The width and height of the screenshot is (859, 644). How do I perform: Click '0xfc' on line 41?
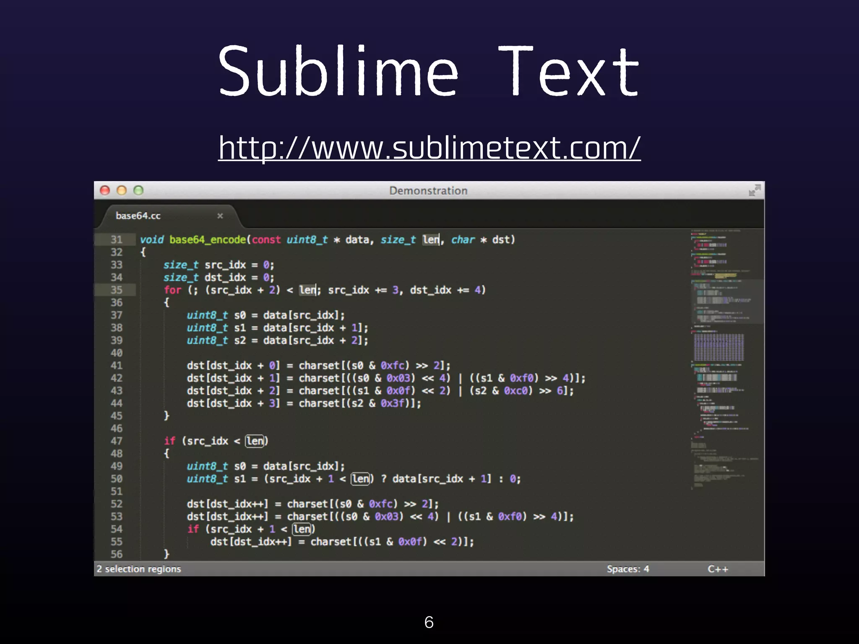click(393, 365)
